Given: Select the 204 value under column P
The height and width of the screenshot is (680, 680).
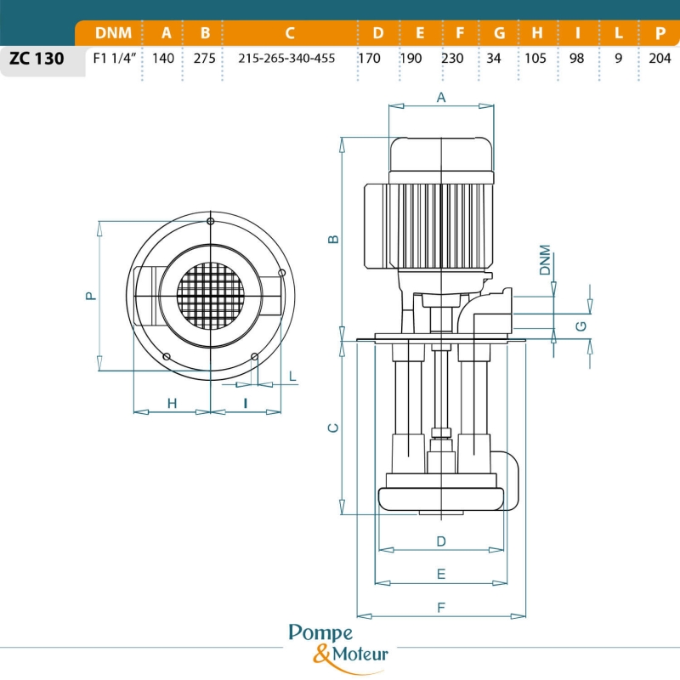Looking at the screenshot, I should point(660,59).
